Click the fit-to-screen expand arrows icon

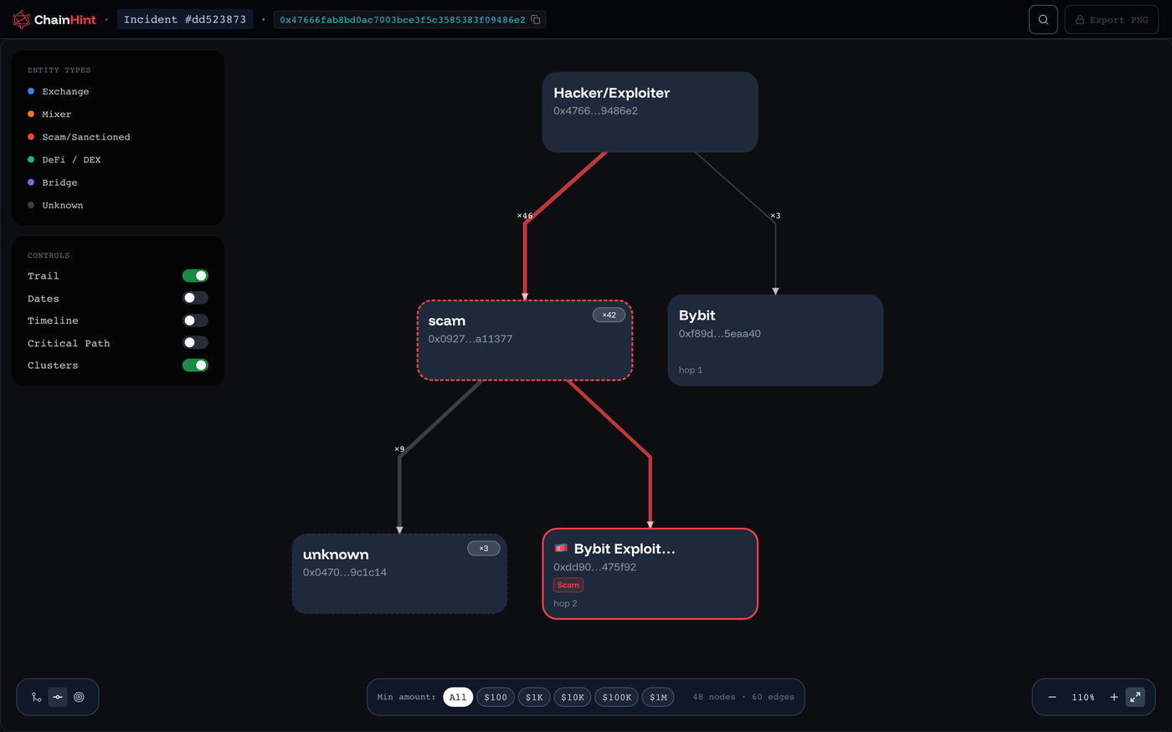tap(1135, 697)
